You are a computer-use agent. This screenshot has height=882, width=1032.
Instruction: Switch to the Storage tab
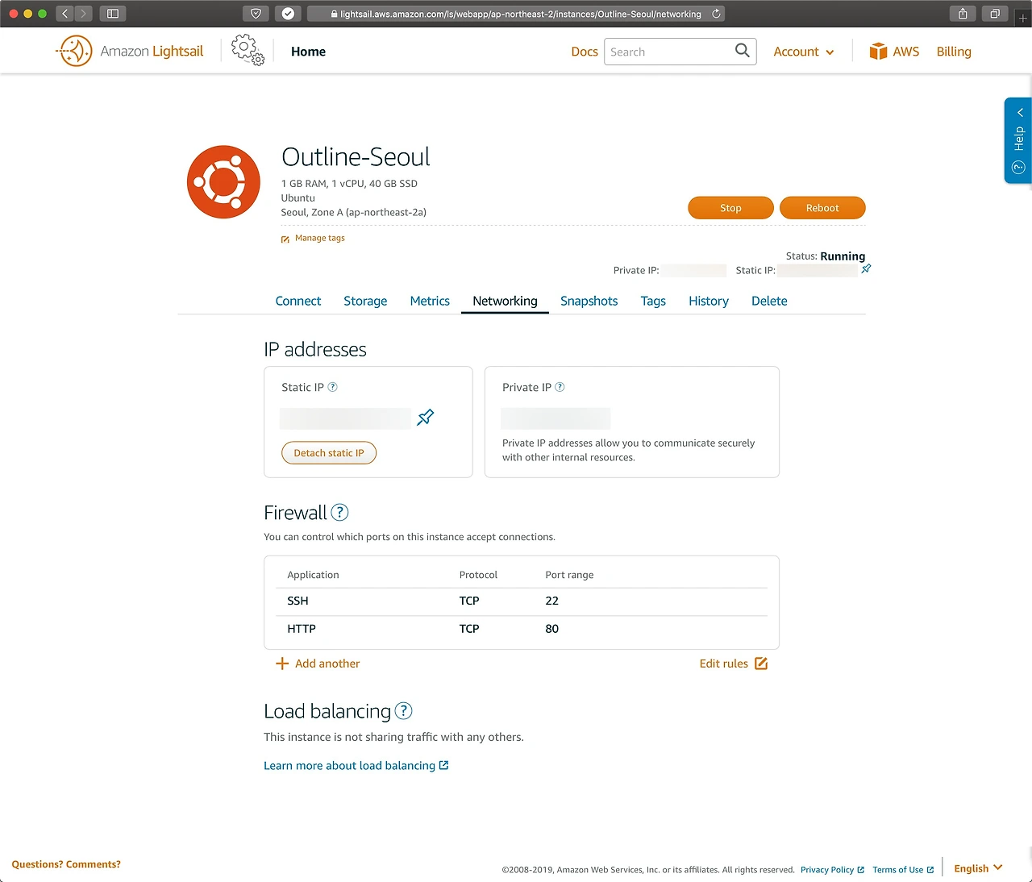click(365, 301)
